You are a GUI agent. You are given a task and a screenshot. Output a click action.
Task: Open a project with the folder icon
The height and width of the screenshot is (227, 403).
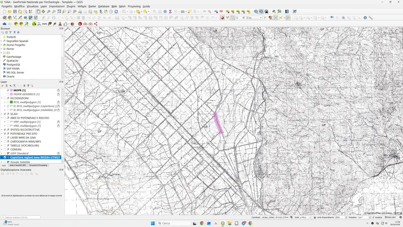(x=9, y=11)
